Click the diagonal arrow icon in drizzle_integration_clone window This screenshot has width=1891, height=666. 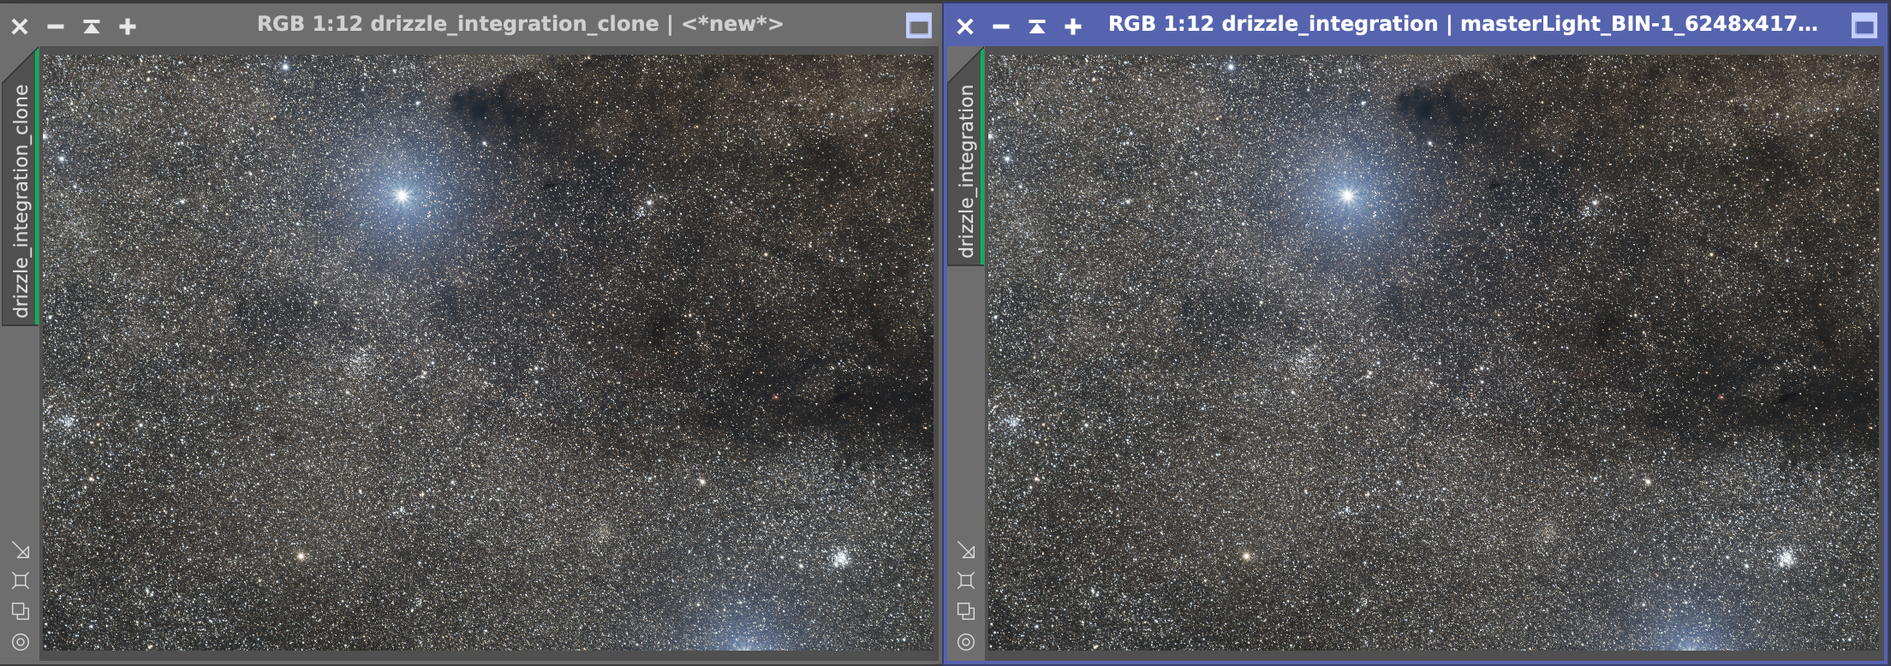tap(21, 550)
